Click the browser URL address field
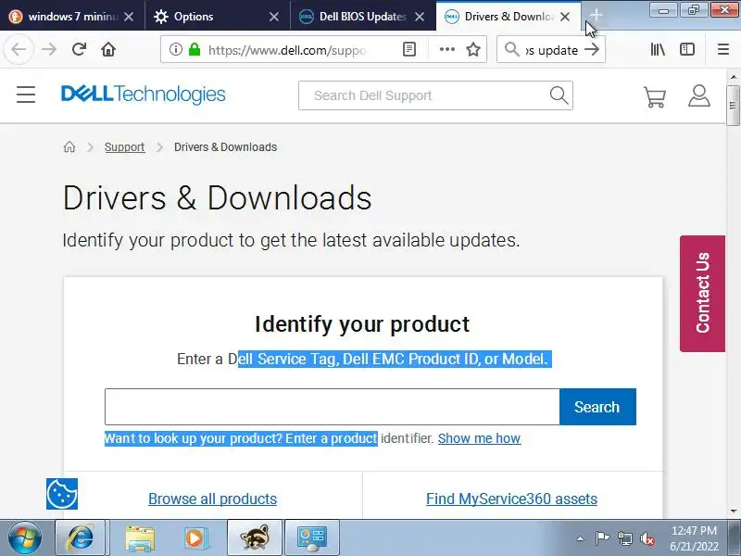 [x=286, y=50]
